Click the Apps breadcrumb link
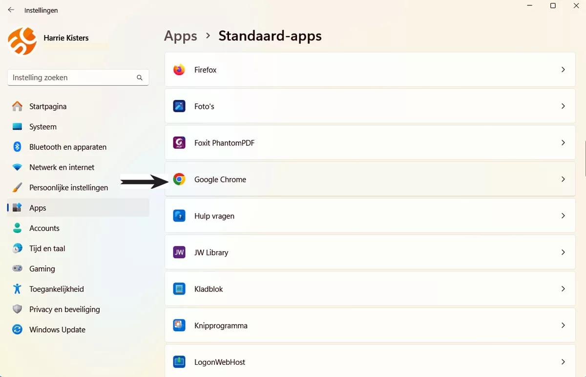 click(x=181, y=36)
